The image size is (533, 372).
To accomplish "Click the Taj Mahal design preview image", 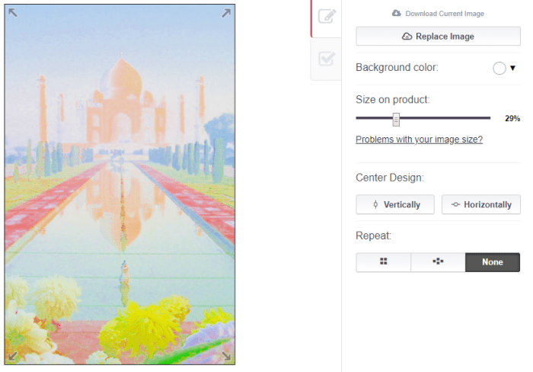I will 120,184.
